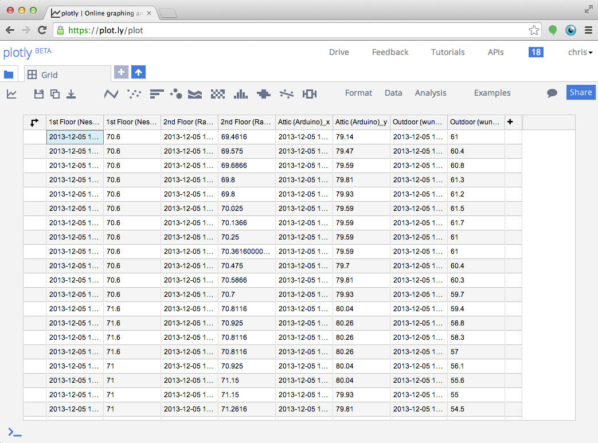Open the APIs link
The height and width of the screenshot is (443, 598).
point(496,52)
